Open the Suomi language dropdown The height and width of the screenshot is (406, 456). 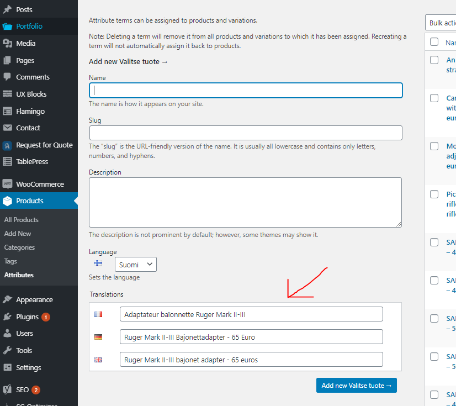pyautogui.click(x=135, y=265)
